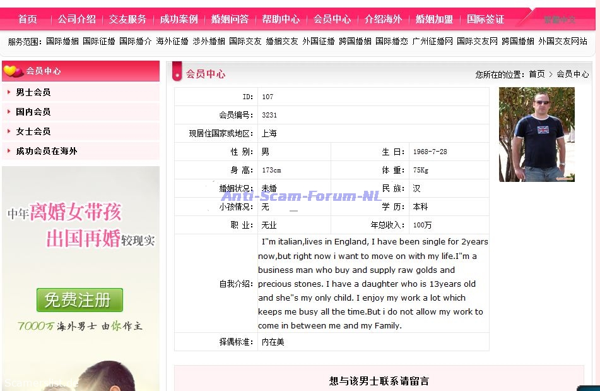Open 交友服务 from the navigation bar
Image resolution: width=600 pixels, height=391 pixels.
tap(127, 19)
